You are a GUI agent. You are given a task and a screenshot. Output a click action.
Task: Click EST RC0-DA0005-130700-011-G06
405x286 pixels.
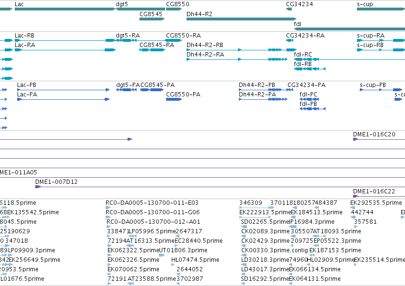pyautogui.click(x=152, y=212)
